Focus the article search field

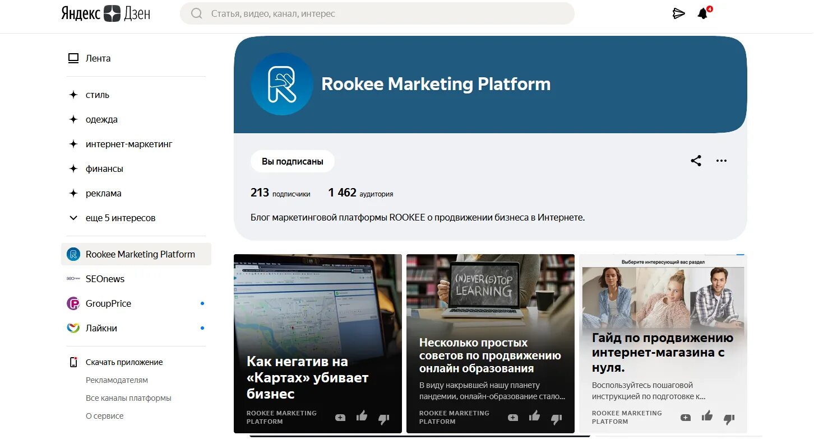tap(377, 13)
